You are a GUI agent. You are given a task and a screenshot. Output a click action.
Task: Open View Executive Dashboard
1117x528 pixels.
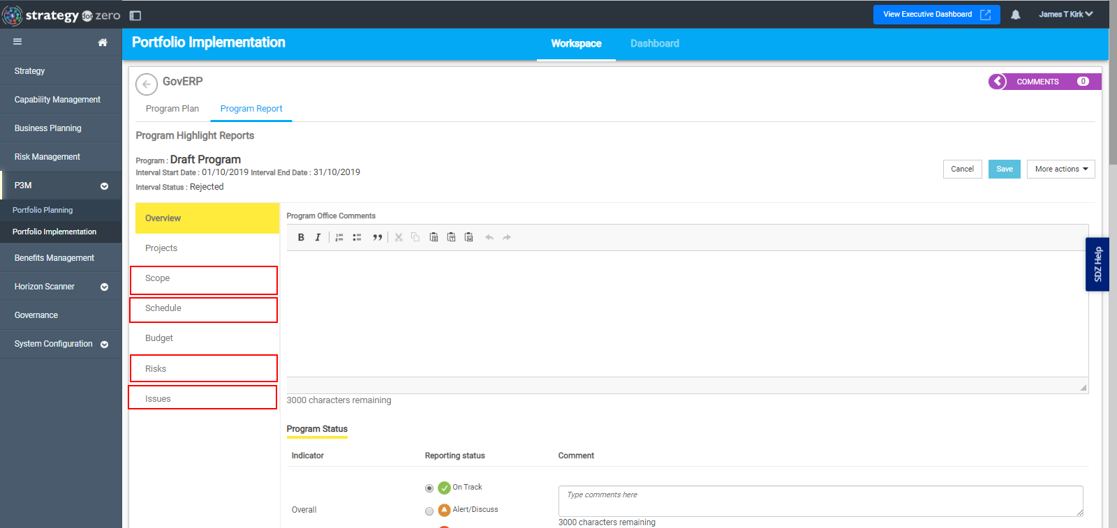[936, 15]
